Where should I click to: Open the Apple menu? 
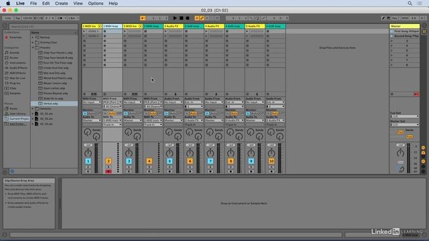(8, 3)
